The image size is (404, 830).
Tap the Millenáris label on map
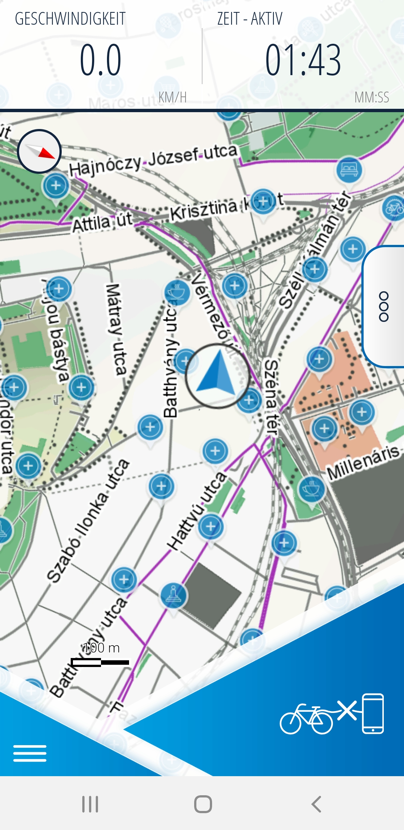(x=363, y=462)
